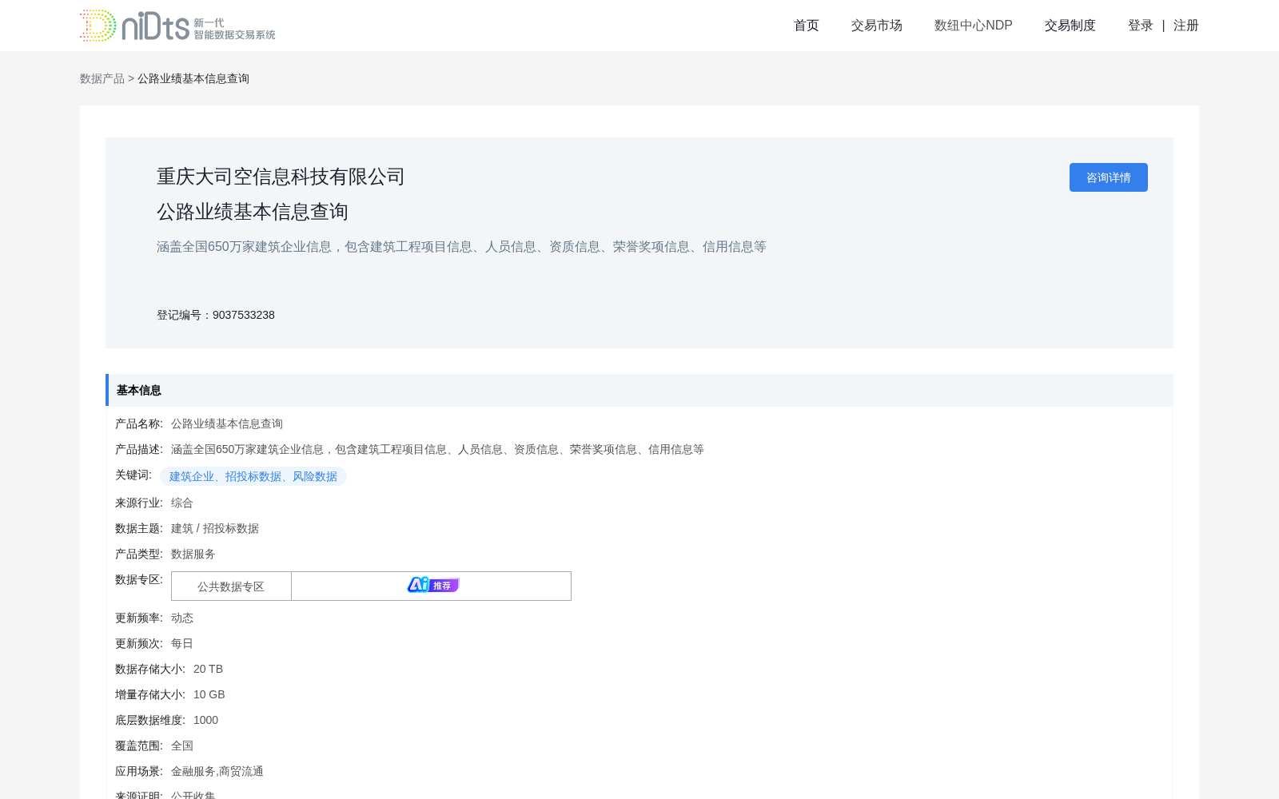The image size is (1279, 799).
Task: Click the AI 推荐 badge icon
Action: click(432, 585)
